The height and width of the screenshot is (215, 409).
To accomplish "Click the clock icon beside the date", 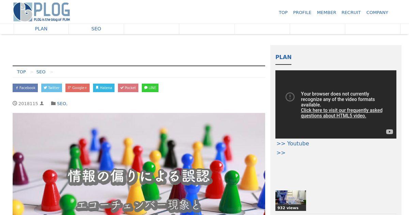I will tap(15, 103).
